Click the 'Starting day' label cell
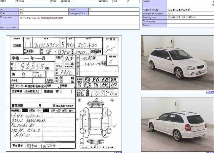This screenshot has height=153, width=214. point(154,18)
